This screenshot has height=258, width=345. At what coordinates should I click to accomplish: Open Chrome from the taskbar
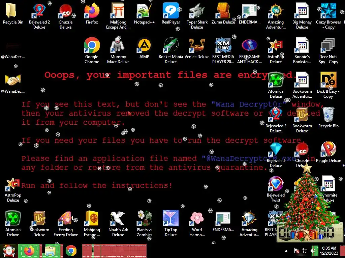(x=71, y=251)
